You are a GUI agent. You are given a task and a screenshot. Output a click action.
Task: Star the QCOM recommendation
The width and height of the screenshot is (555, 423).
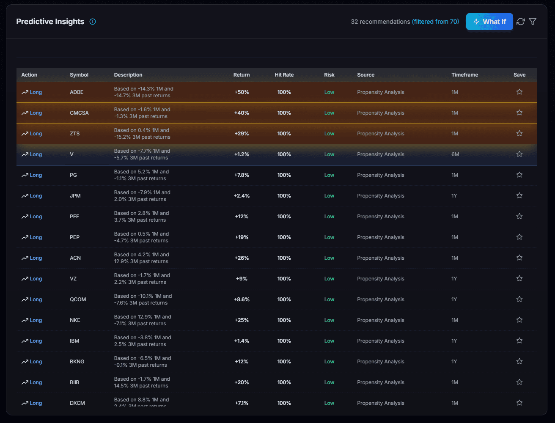click(x=519, y=299)
